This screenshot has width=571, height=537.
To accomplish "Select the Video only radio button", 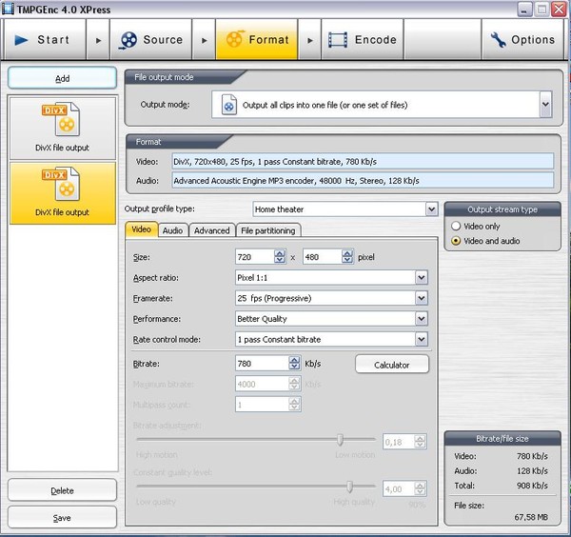I will pos(456,226).
